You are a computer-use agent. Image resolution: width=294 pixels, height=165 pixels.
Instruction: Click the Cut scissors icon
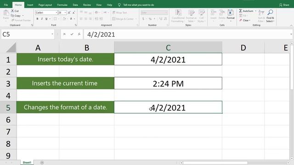click(12, 11)
